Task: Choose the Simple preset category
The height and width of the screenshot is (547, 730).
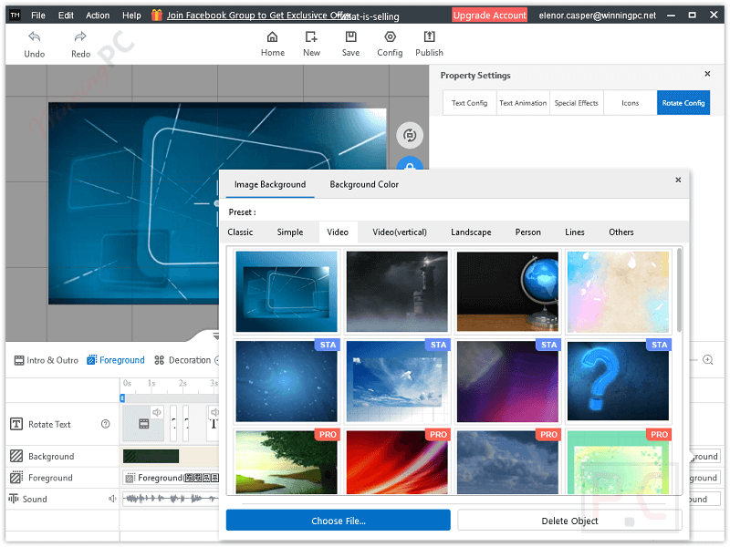Action: click(290, 232)
